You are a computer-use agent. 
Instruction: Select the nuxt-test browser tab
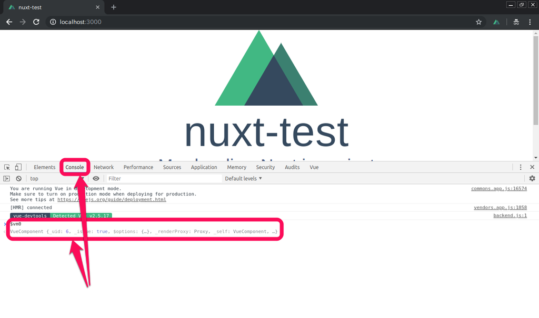point(53,7)
